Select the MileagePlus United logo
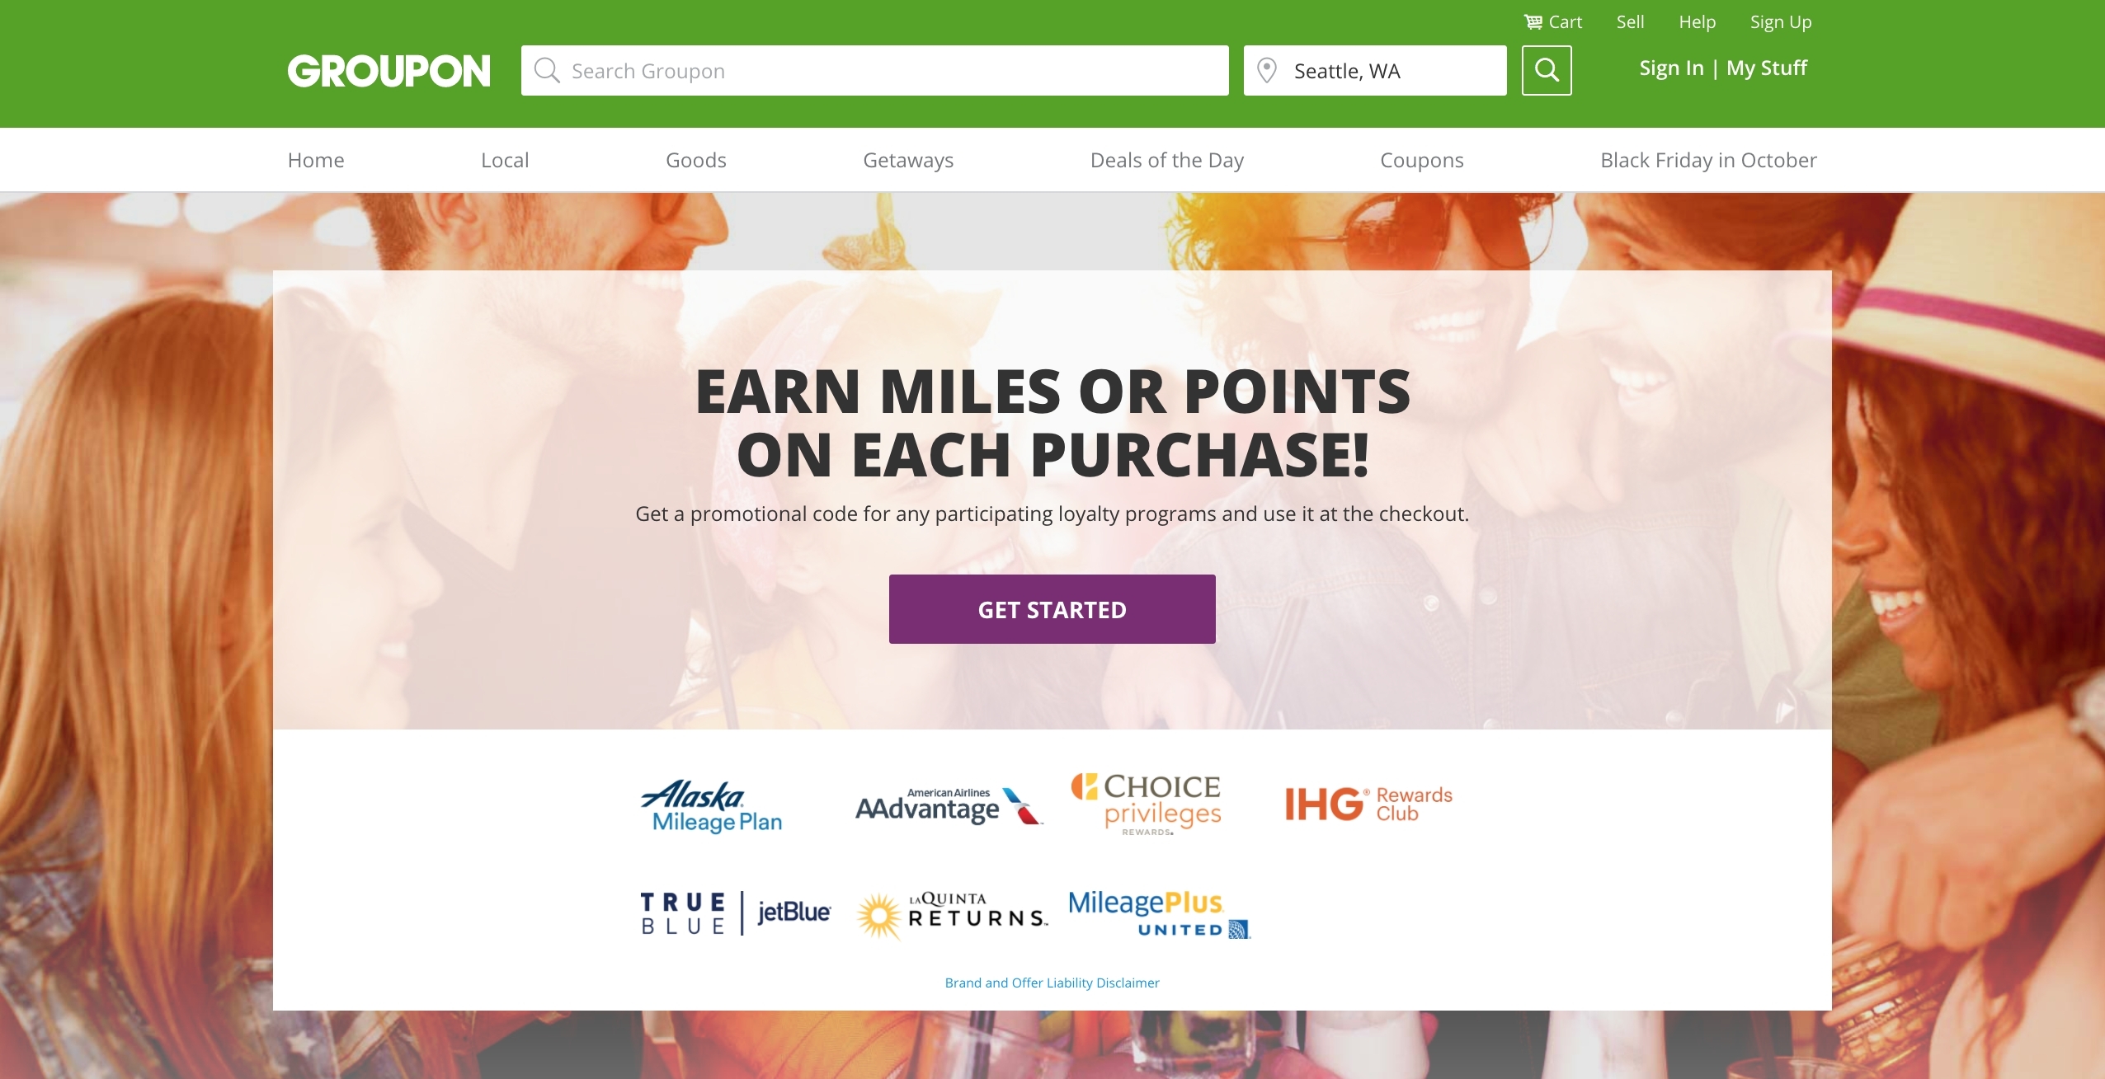Viewport: 2105px width, 1079px height. pyautogui.click(x=1160, y=913)
